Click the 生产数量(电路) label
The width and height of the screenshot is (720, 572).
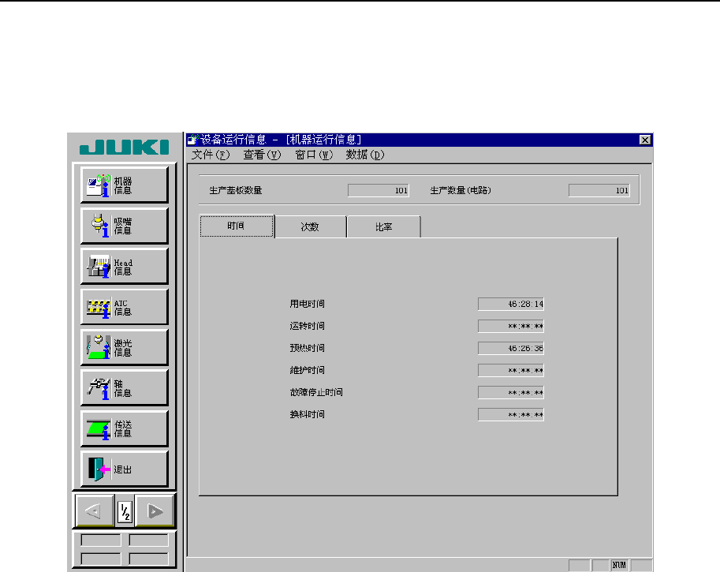(461, 190)
